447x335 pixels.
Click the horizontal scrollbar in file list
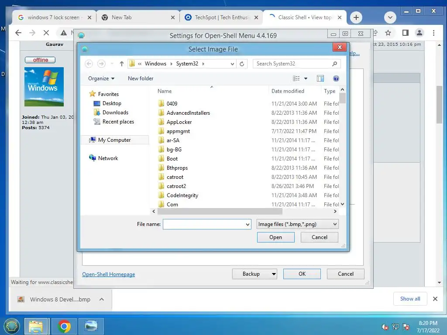point(220,212)
